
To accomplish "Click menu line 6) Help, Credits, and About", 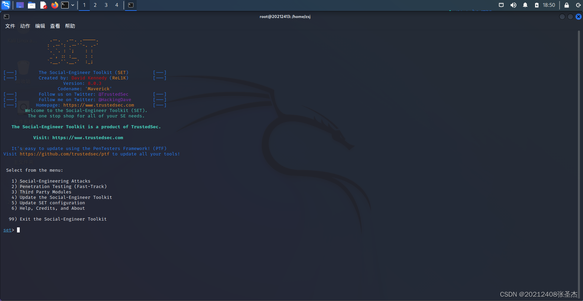I will click(x=48, y=208).
